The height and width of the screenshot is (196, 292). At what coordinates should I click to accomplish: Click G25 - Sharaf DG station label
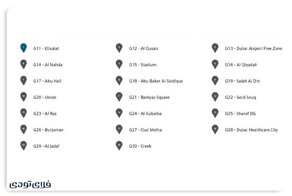(240, 113)
